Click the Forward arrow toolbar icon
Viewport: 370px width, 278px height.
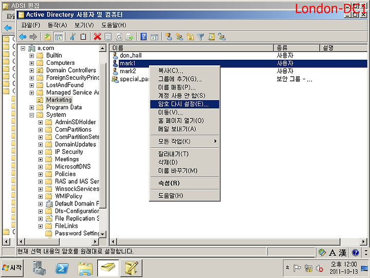(33, 37)
